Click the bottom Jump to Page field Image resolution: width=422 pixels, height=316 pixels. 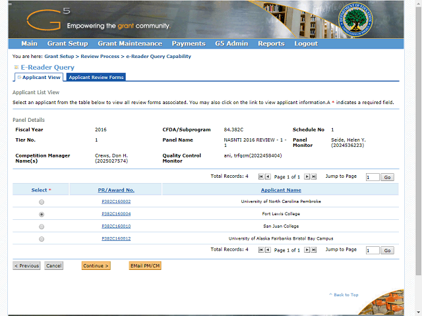tap(373, 250)
